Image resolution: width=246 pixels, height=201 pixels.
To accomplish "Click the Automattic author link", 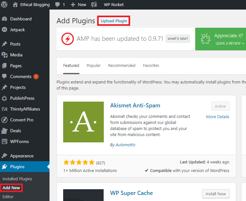I will pos(125,145).
